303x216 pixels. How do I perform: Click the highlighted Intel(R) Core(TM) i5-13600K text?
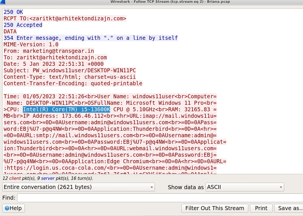pos(67,110)
